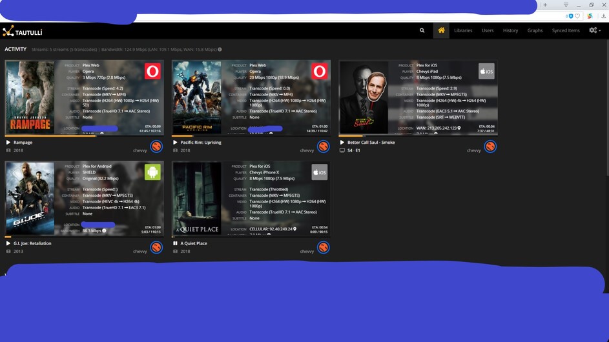
Task: Open Pacific Rim: Uprising poster thumbnail
Action: pyautogui.click(x=197, y=97)
